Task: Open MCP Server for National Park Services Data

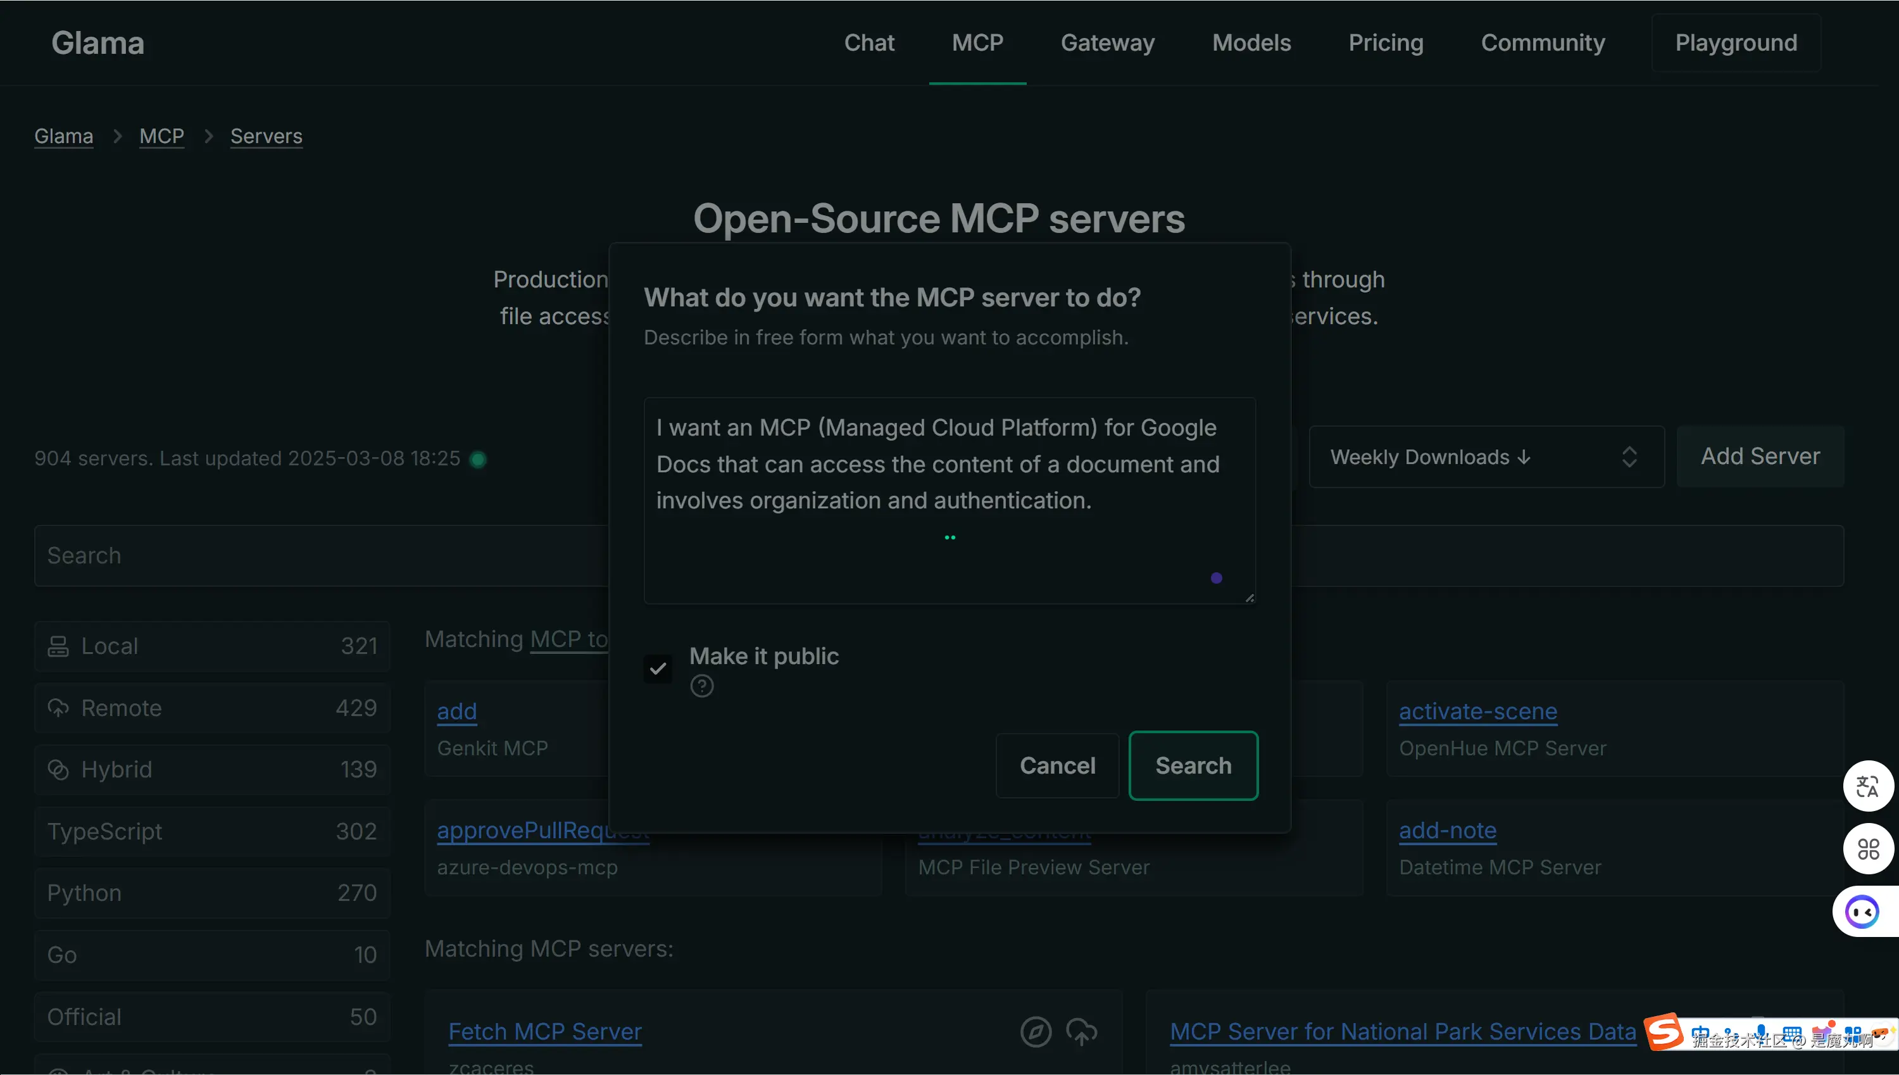Action: (1403, 1031)
